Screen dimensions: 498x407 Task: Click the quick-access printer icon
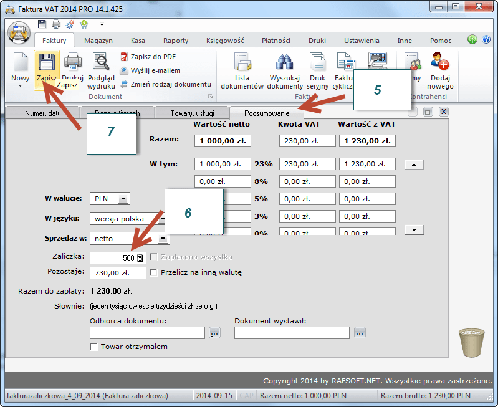click(56, 24)
